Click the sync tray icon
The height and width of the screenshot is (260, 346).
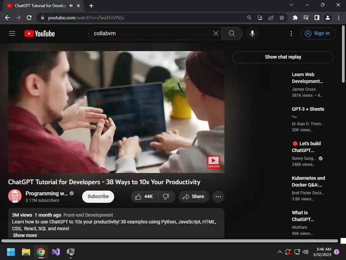click(288, 252)
